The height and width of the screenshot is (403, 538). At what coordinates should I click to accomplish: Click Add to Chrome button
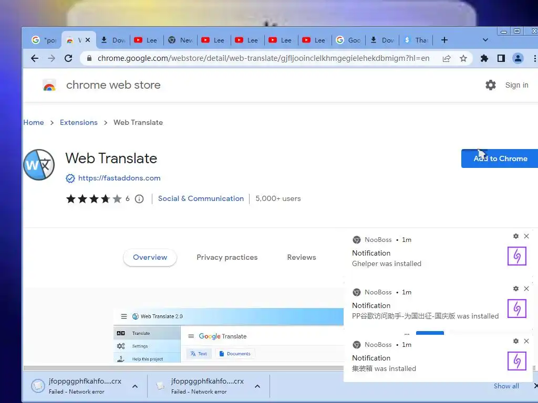pos(500,158)
